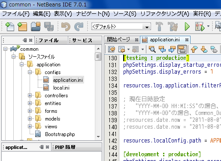
Task: Click the green Run Project icon
Action: [x=187, y=27]
